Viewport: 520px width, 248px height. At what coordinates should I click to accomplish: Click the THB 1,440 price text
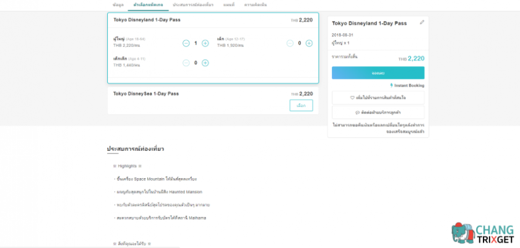(x=126, y=65)
